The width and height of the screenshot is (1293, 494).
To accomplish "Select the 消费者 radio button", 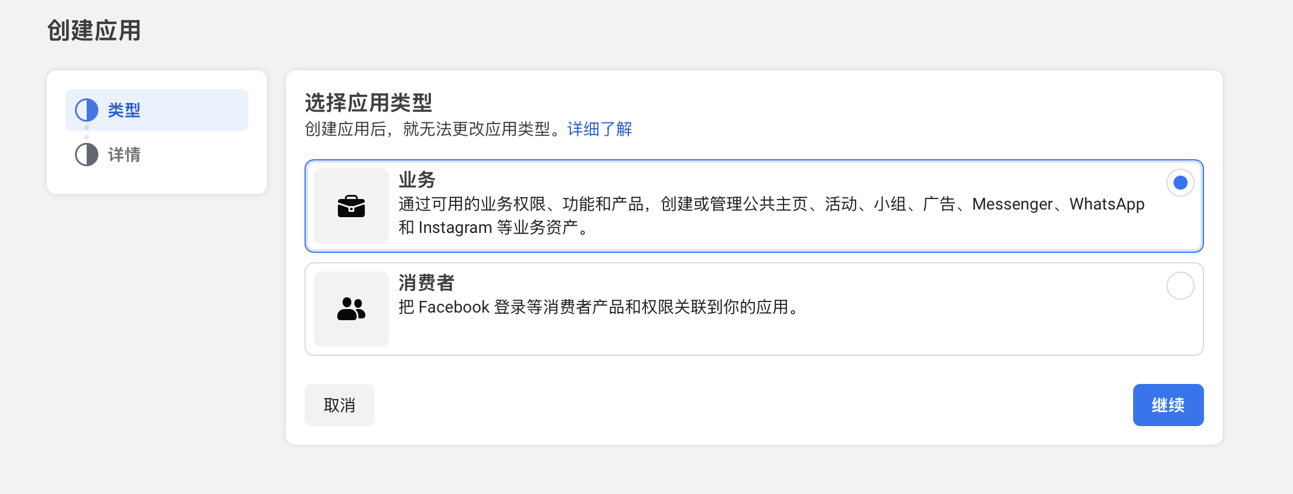I will pyautogui.click(x=1180, y=286).
